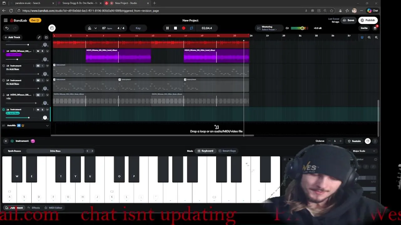Open the BandLab hamburger menu

[x=6, y=20]
